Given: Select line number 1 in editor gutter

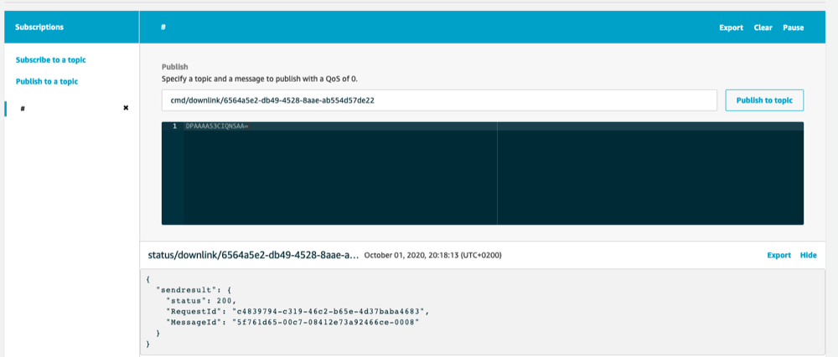Looking at the screenshot, I should [x=174, y=126].
